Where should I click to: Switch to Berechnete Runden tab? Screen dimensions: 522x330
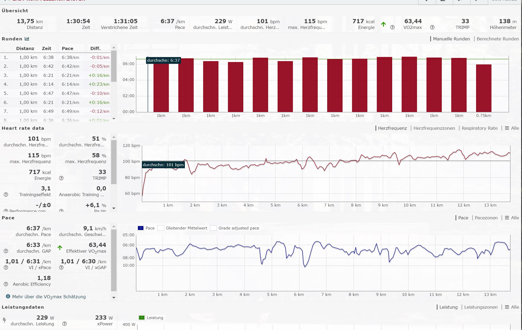coord(497,39)
